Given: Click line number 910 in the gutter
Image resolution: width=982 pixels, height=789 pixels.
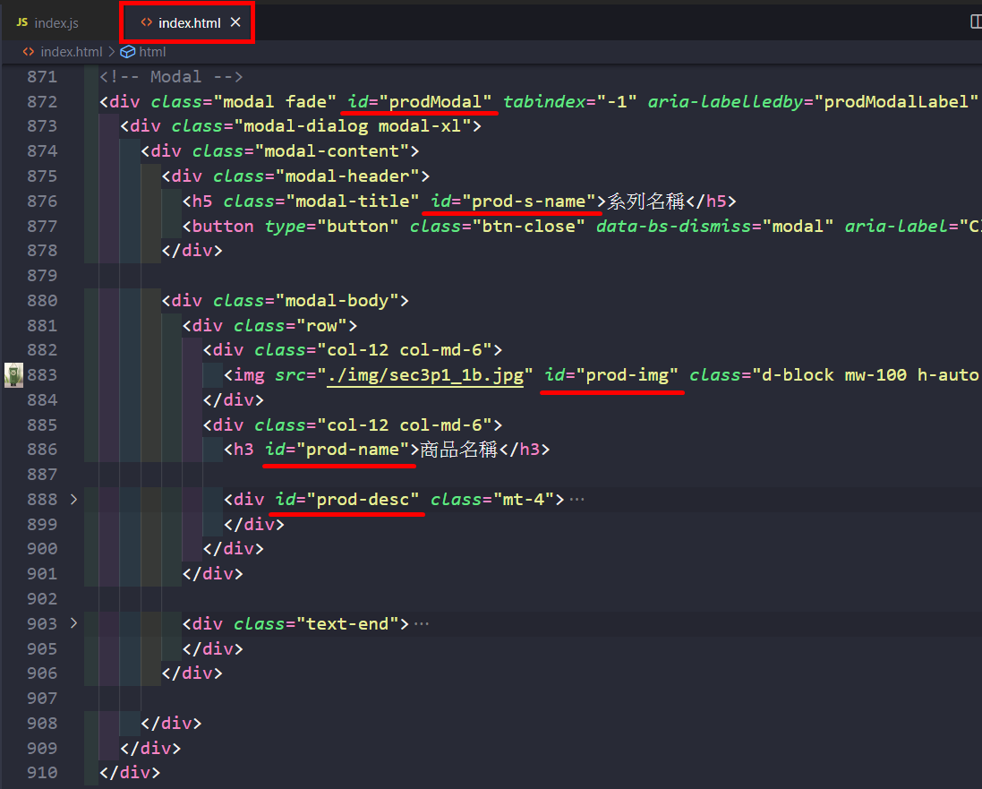Looking at the screenshot, I should click(42, 772).
